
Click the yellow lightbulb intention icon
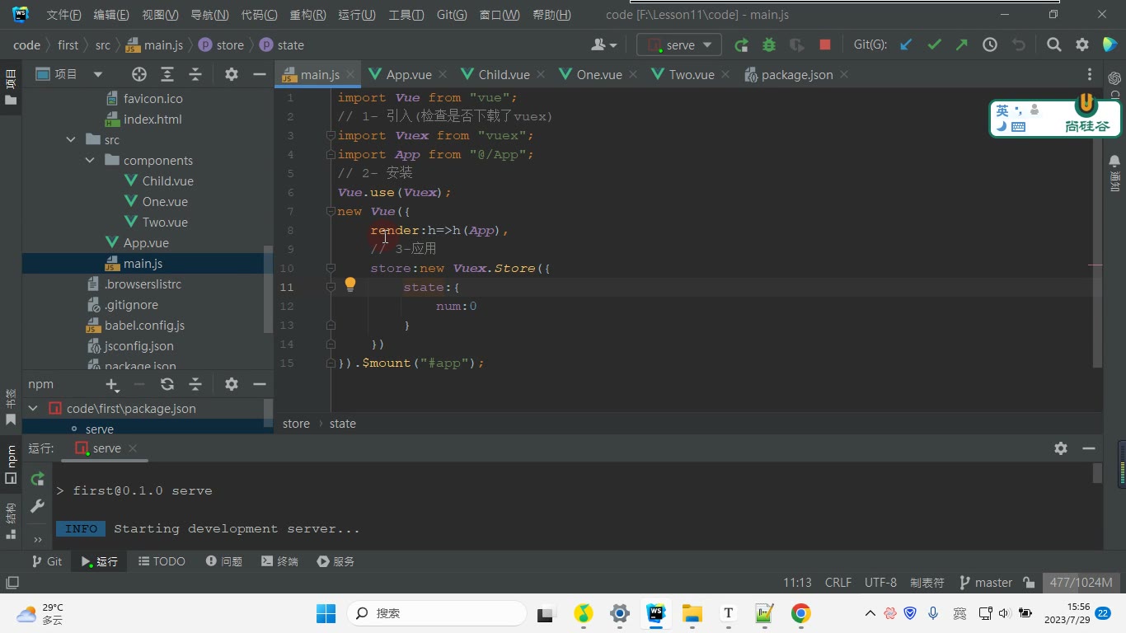coord(350,285)
